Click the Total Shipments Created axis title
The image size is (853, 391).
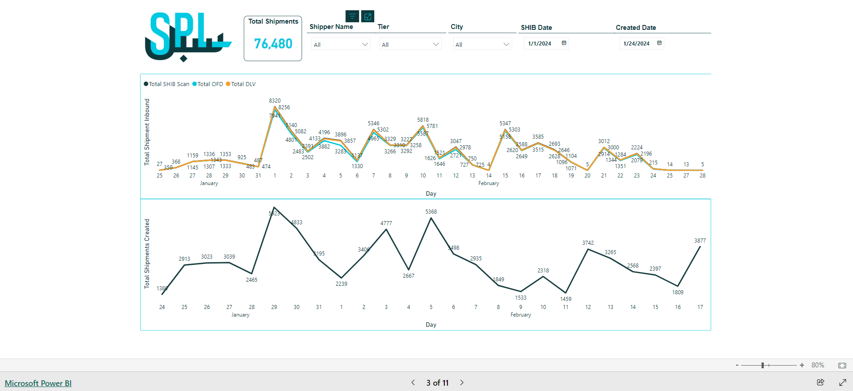pyautogui.click(x=147, y=254)
